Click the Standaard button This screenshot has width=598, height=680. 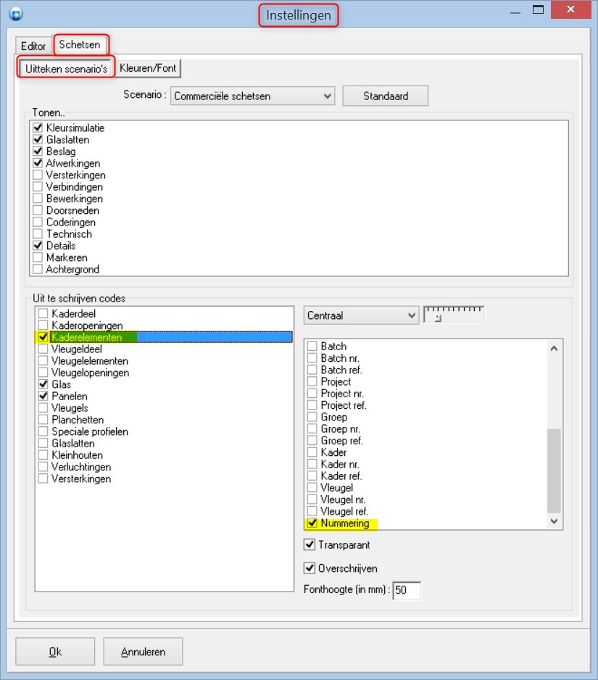tap(385, 96)
